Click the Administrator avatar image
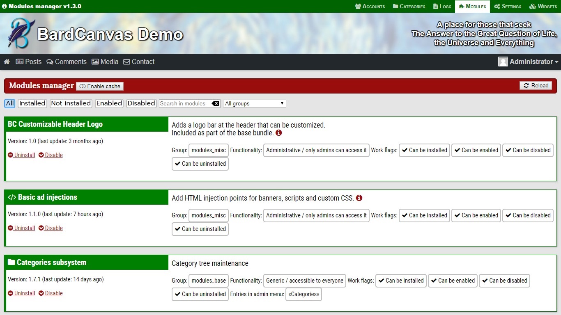The width and height of the screenshot is (561, 315). coord(503,62)
